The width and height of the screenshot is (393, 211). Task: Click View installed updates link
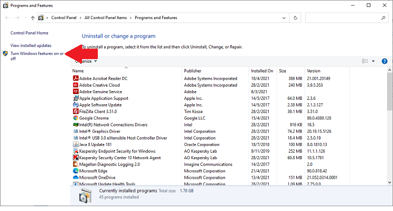pos(31,45)
